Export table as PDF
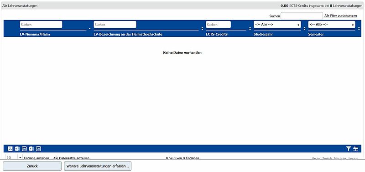 click(x=10, y=149)
